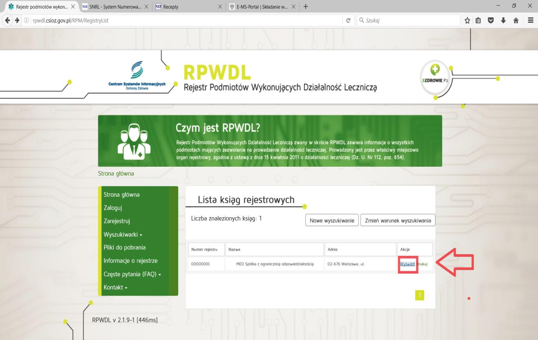Select the Rejestr podmiotów wykon tab
The height and width of the screenshot is (340, 538).
tap(42, 7)
